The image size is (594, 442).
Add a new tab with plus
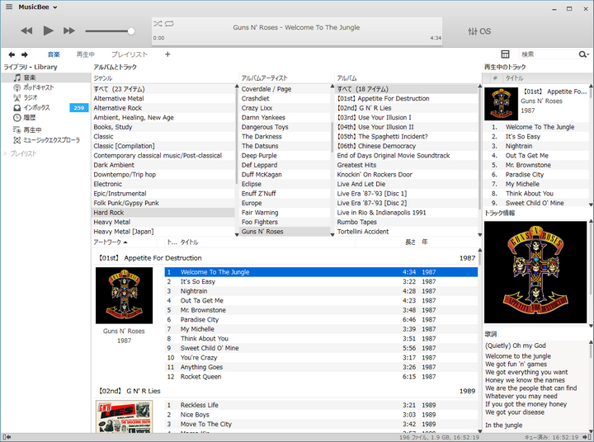tap(167, 54)
